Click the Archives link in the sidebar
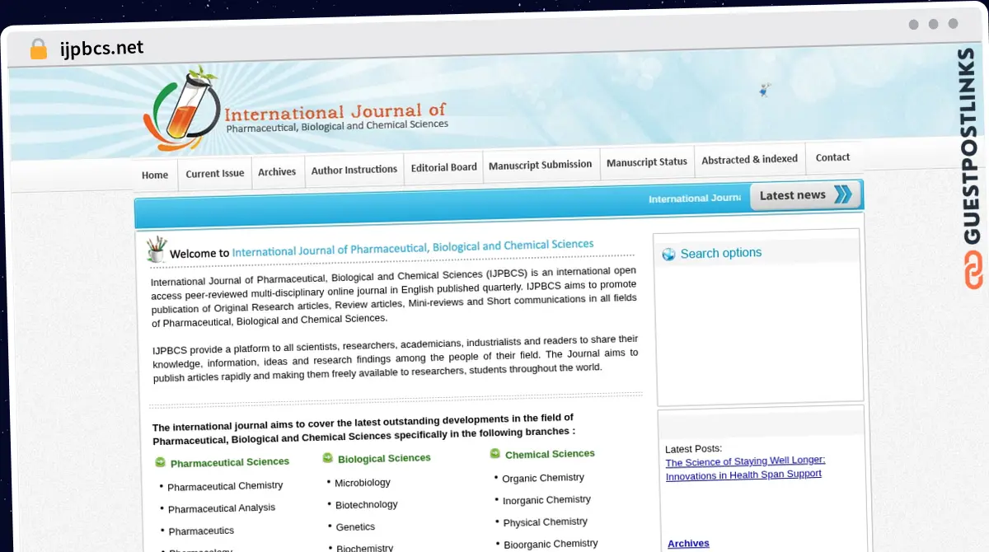Image resolution: width=989 pixels, height=552 pixels. click(x=688, y=543)
